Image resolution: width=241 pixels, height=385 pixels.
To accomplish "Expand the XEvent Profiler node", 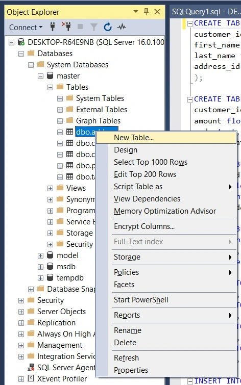I will tap(21, 379).
